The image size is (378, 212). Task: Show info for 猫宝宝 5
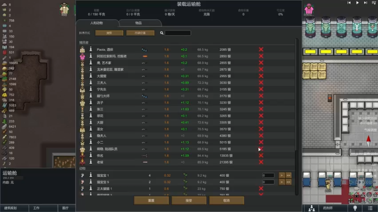[x=91, y=182]
